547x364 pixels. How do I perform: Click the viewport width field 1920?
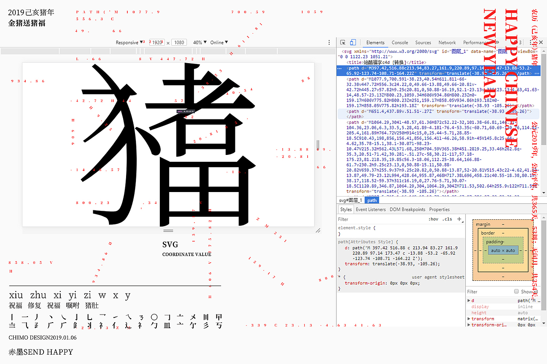(157, 43)
